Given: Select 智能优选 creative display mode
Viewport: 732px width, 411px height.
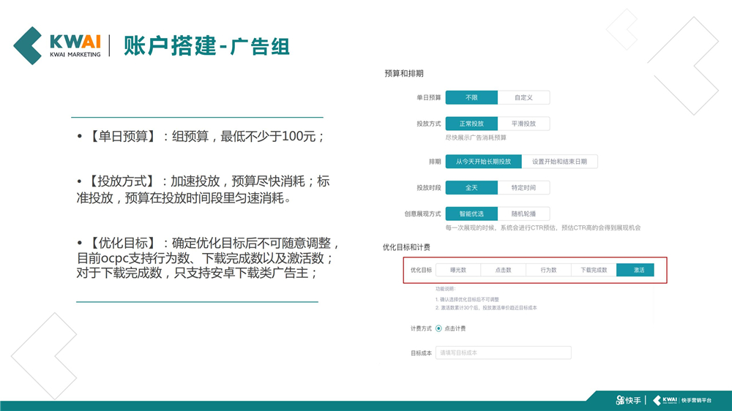Looking at the screenshot, I should coord(471,214).
